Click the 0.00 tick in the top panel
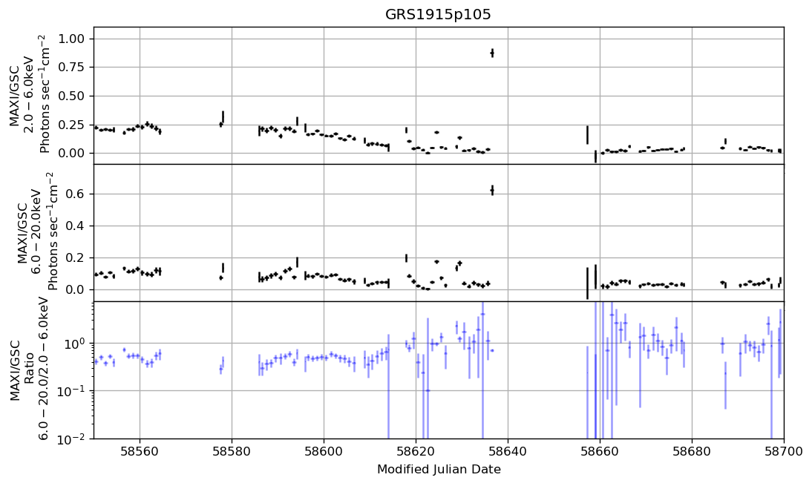 coord(72,153)
